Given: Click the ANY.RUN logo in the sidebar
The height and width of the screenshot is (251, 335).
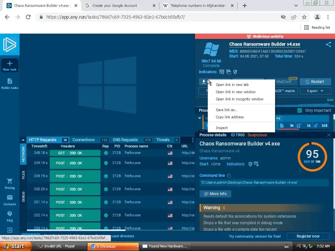Looking at the screenshot, I should tap(9, 44).
